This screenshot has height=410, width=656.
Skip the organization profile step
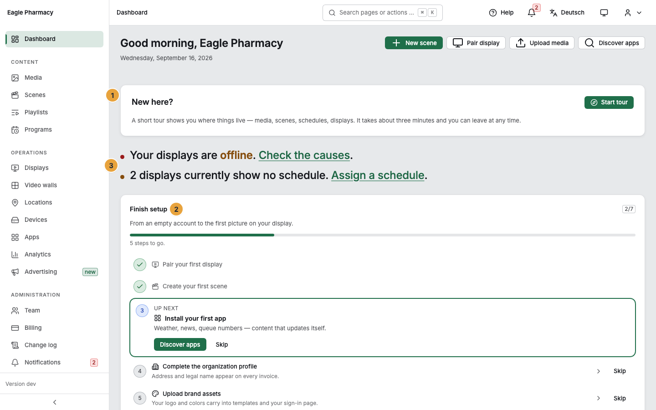point(620,371)
